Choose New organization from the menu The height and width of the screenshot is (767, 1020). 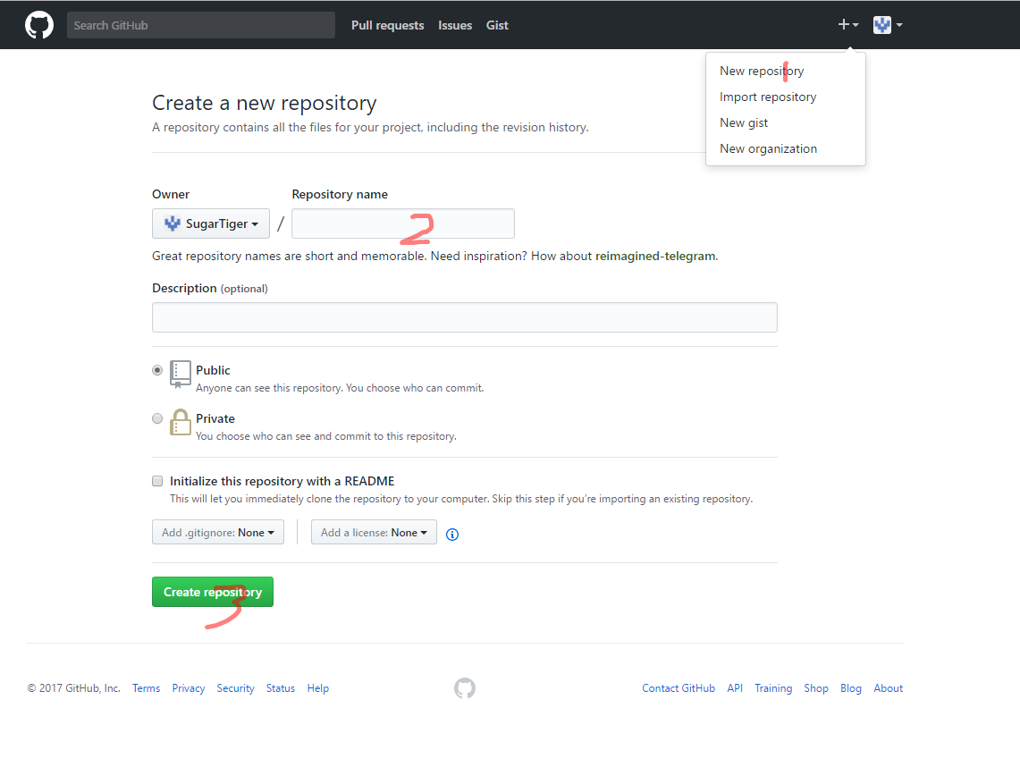[x=768, y=149]
